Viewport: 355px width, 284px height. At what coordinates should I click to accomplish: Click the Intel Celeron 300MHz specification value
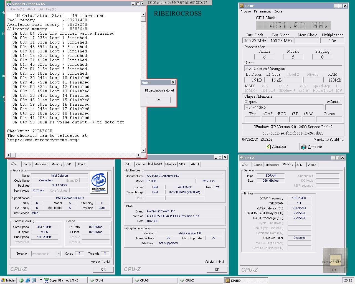[70, 198]
